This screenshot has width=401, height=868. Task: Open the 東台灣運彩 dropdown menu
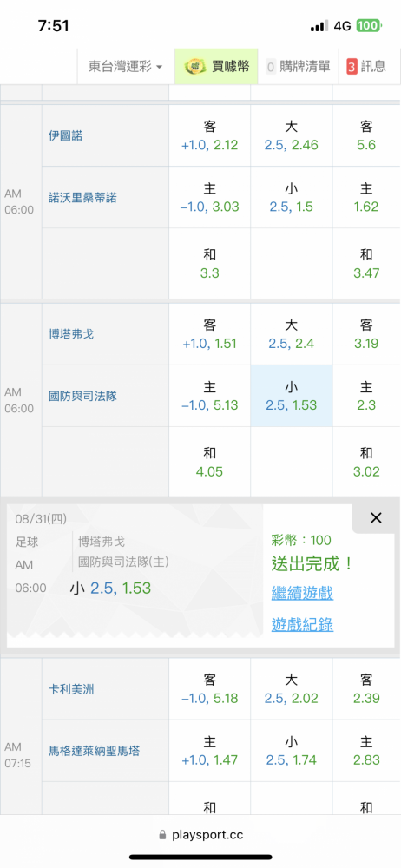[126, 67]
